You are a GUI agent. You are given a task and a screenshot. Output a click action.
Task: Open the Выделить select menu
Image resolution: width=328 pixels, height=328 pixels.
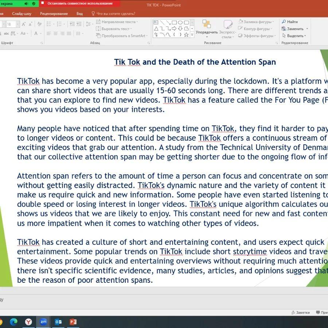(x=294, y=36)
